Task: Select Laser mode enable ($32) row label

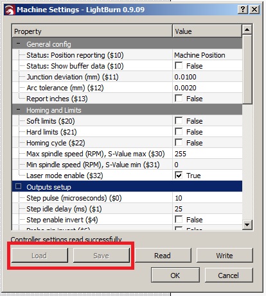Action: tap(65, 176)
